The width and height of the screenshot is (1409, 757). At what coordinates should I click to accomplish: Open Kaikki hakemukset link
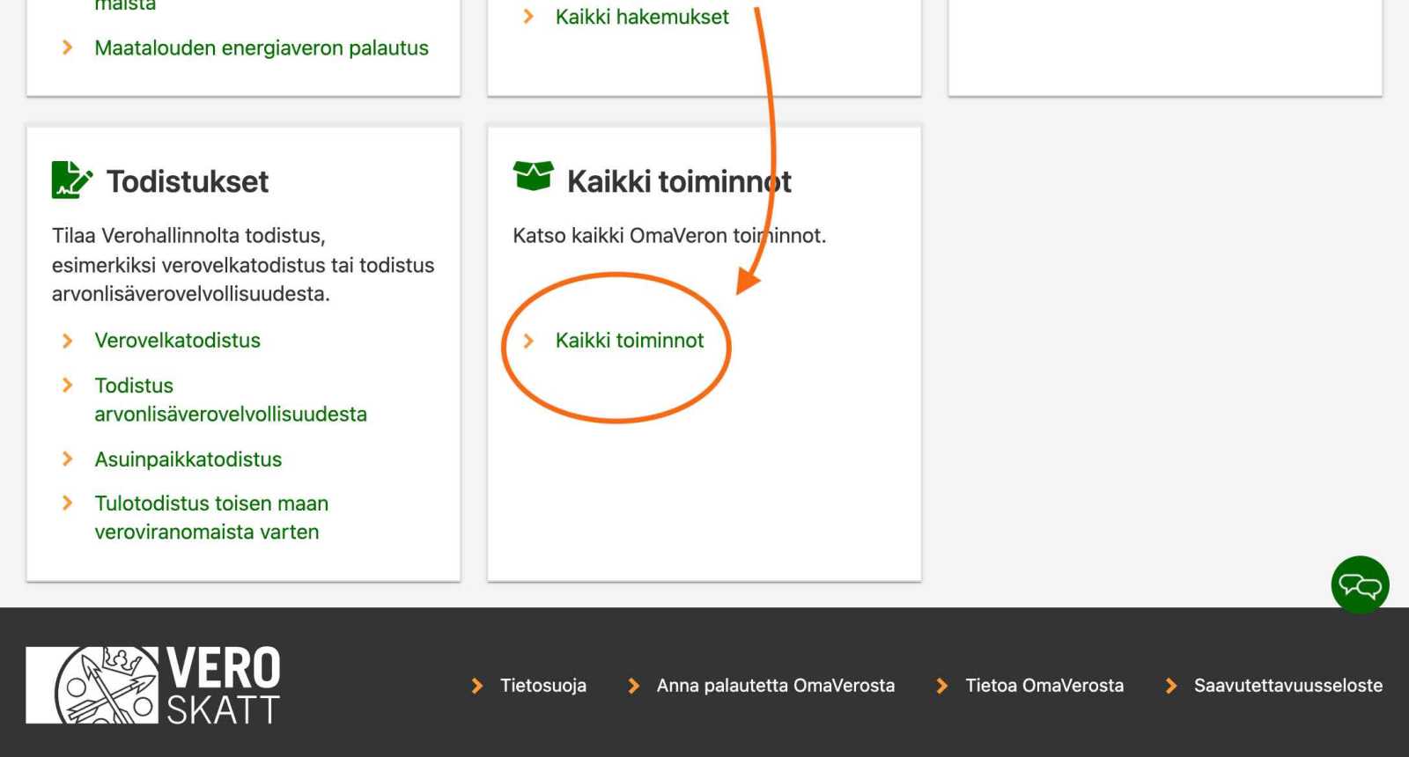pyautogui.click(x=641, y=17)
